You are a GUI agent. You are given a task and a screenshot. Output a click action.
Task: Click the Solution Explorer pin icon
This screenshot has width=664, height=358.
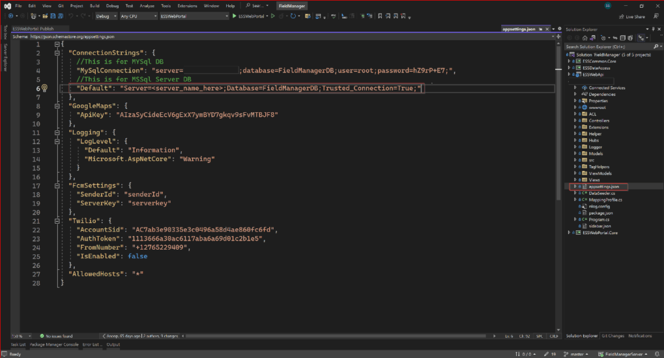coord(653,29)
